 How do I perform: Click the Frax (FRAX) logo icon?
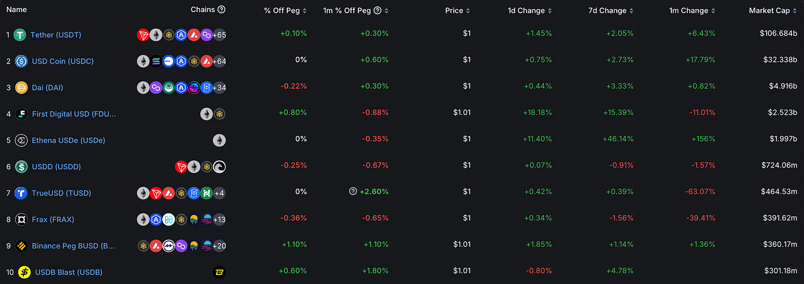[21, 220]
